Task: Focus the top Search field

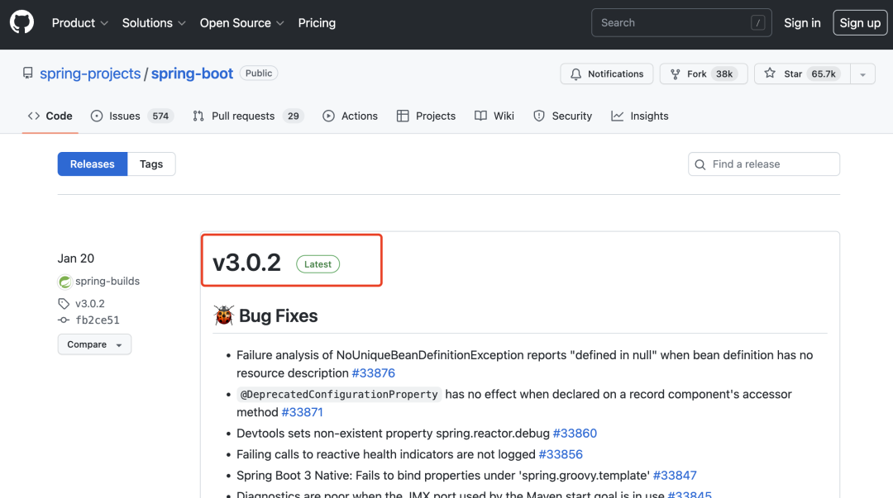Action: pyautogui.click(x=681, y=23)
